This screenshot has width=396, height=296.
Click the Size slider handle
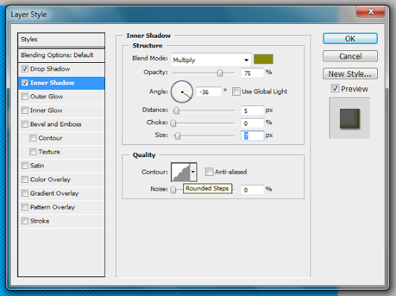pos(178,135)
